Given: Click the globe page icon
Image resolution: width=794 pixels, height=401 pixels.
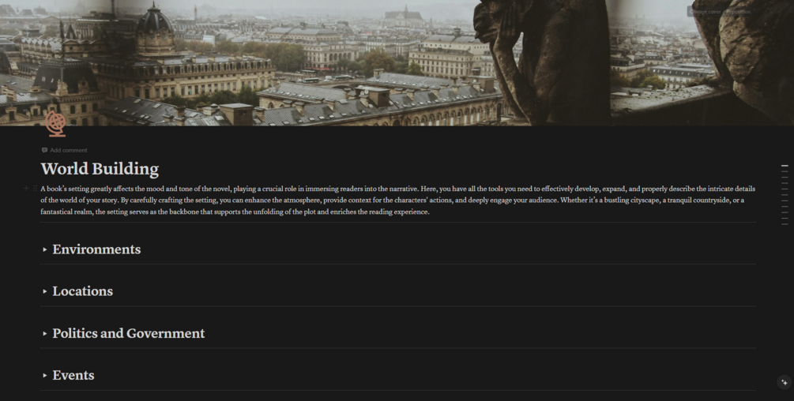Looking at the screenshot, I should [x=55, y=124].
